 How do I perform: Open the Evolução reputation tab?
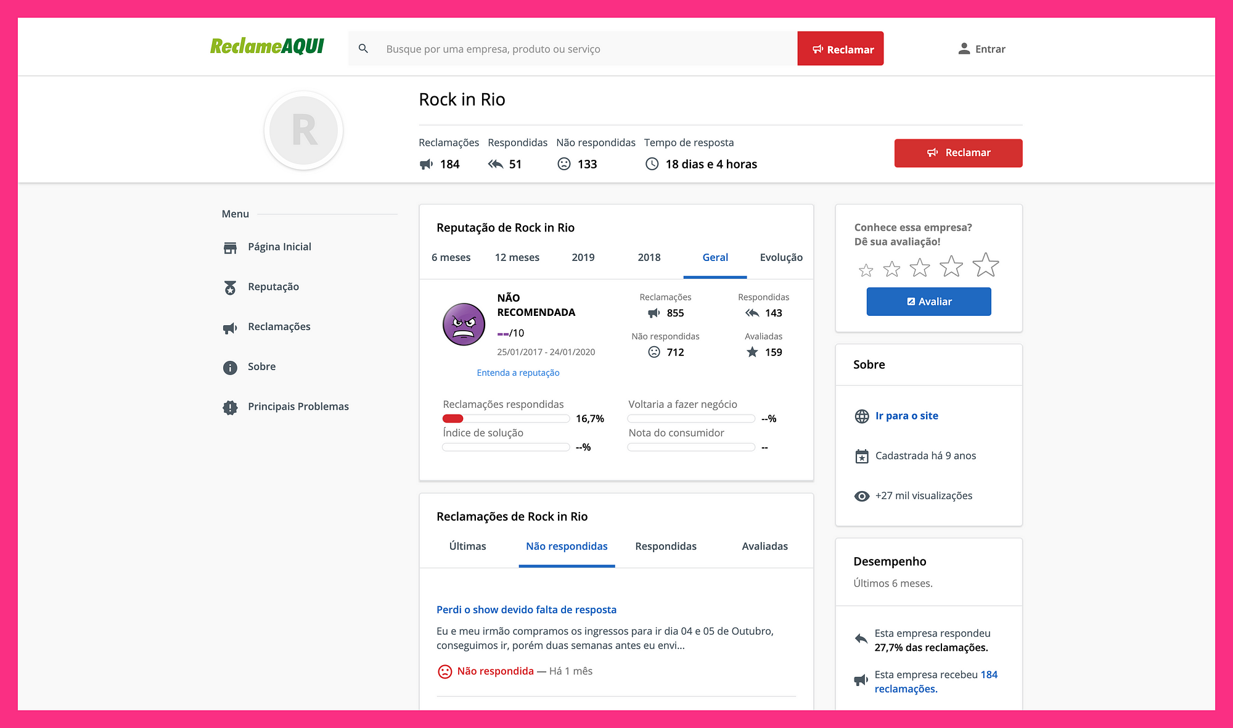click(x=781, y=258)
